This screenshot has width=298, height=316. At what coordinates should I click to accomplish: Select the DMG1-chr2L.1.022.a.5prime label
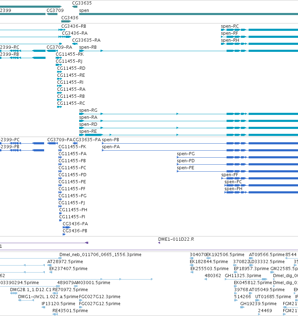tap(48, 297)
